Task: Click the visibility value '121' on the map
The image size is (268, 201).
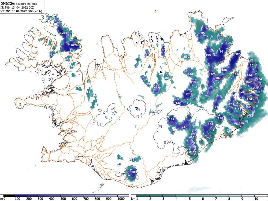Action: 188,94
